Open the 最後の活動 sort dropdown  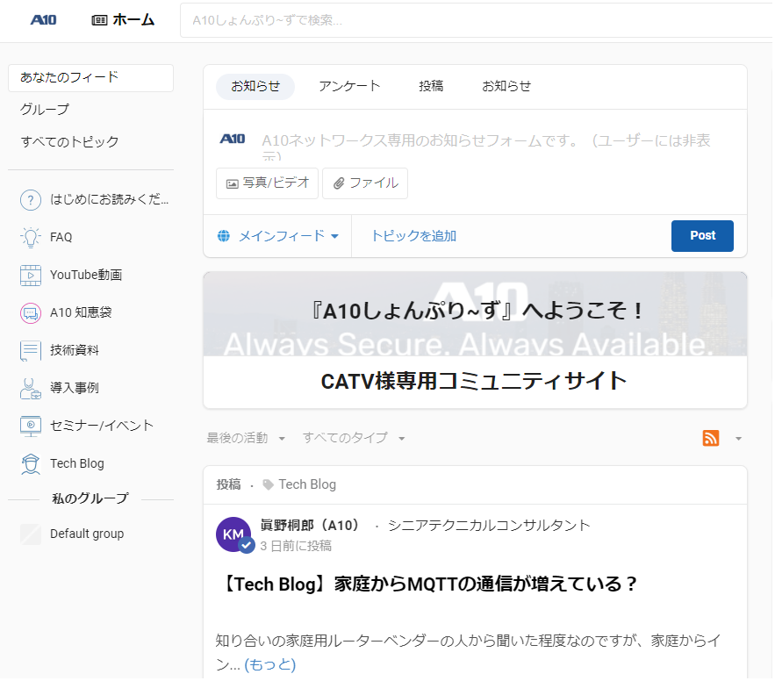tap(246, 439)
